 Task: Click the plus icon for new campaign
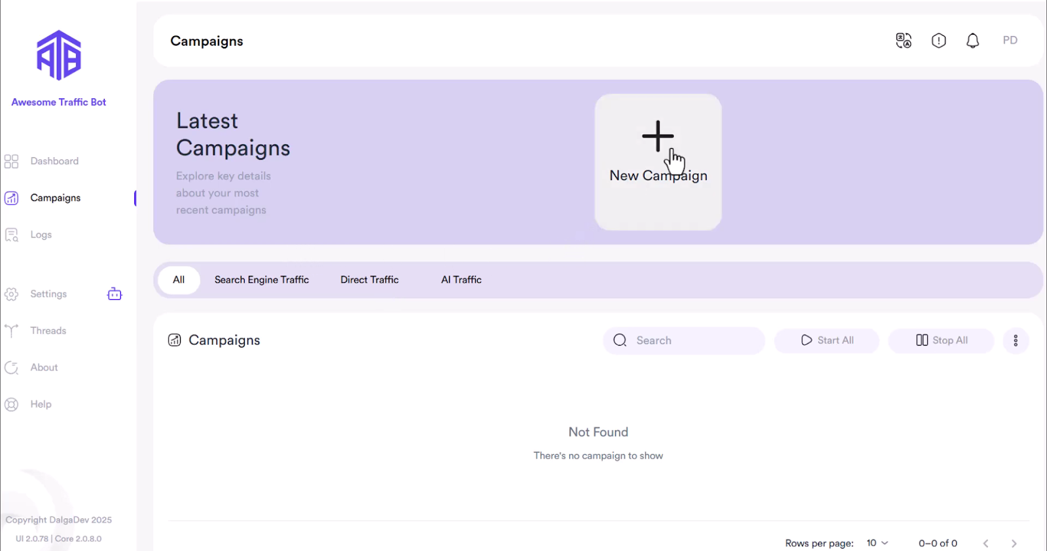click(x=658, y=136)
